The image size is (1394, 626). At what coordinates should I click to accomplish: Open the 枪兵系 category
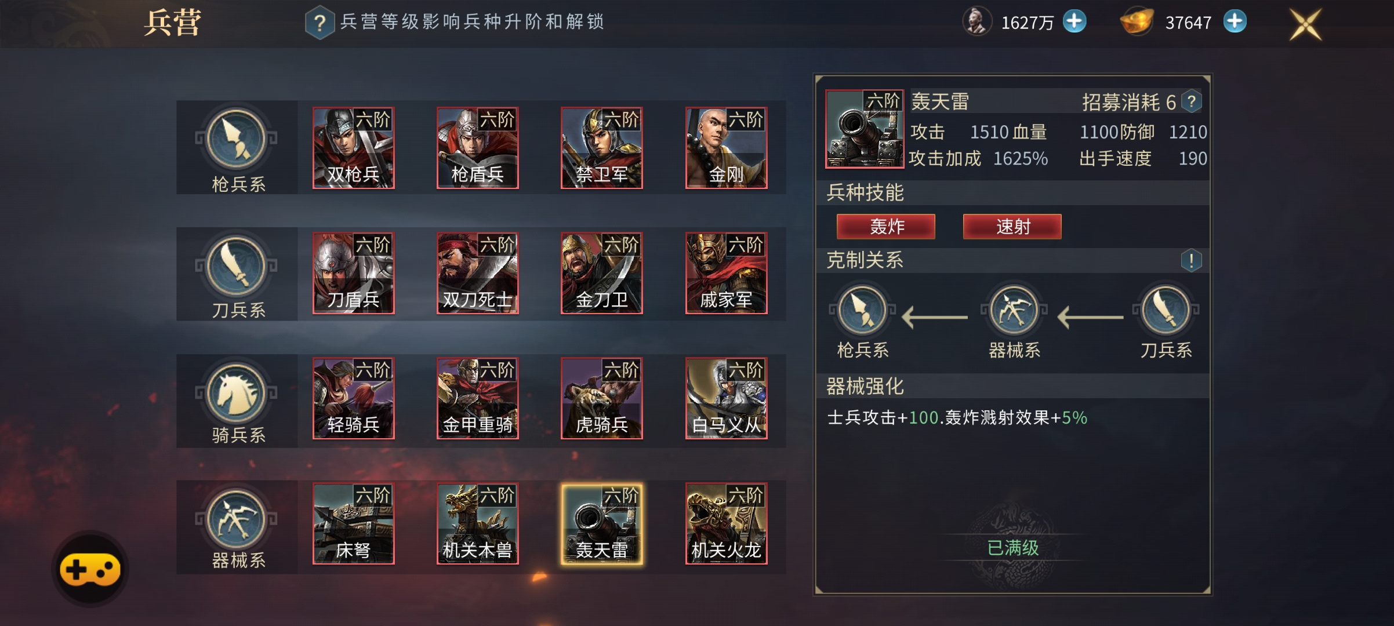click(x=237, y=149)
